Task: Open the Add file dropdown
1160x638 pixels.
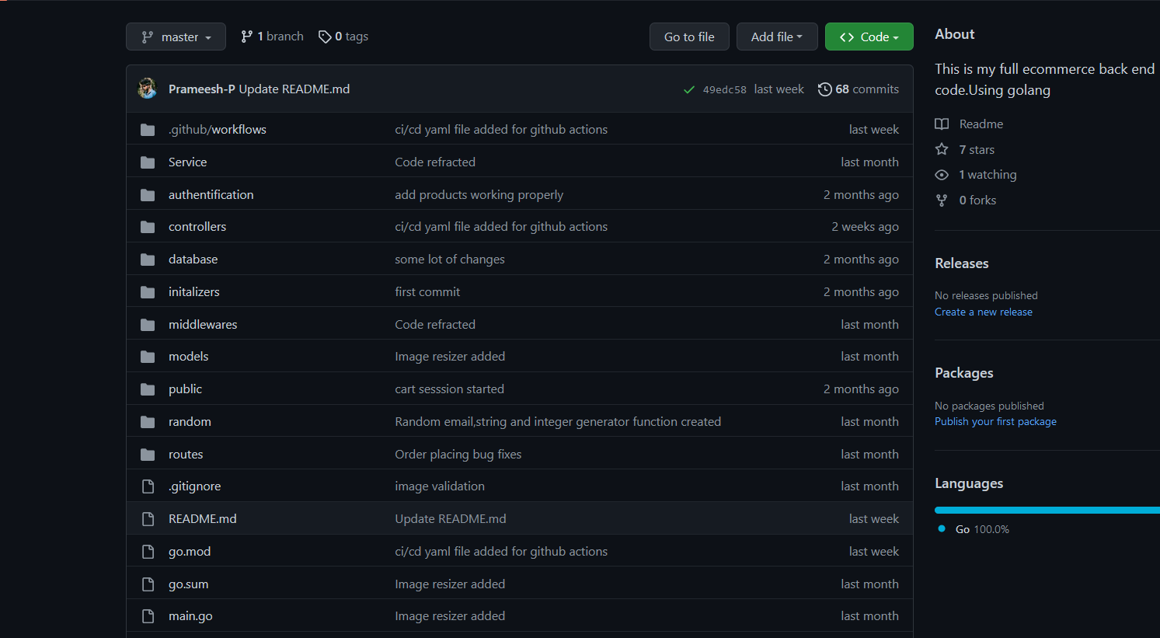Action: [777, 37]
